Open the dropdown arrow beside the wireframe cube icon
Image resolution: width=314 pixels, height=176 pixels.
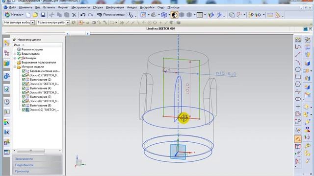click(x=169, y=15)
